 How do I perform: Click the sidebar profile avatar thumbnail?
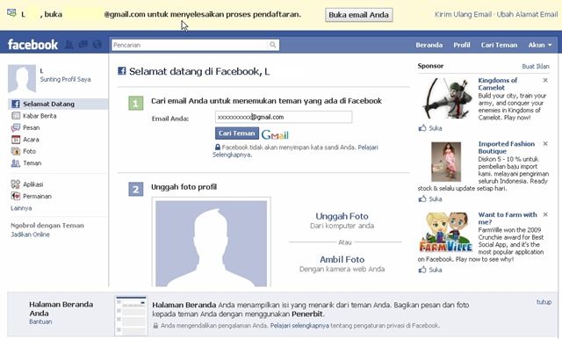tap(22, 78)
